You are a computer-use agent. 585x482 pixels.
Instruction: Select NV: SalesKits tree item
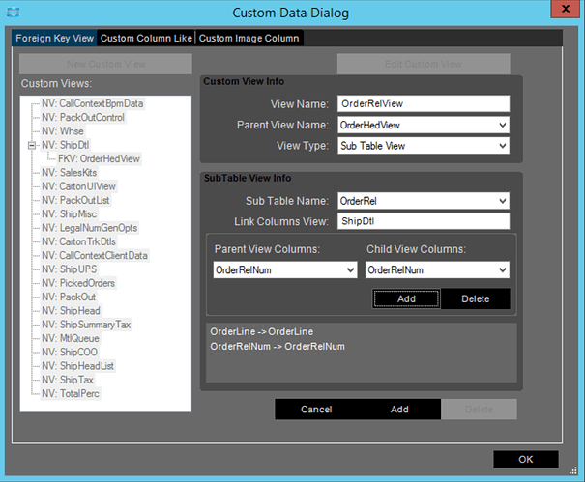(69, 173)
